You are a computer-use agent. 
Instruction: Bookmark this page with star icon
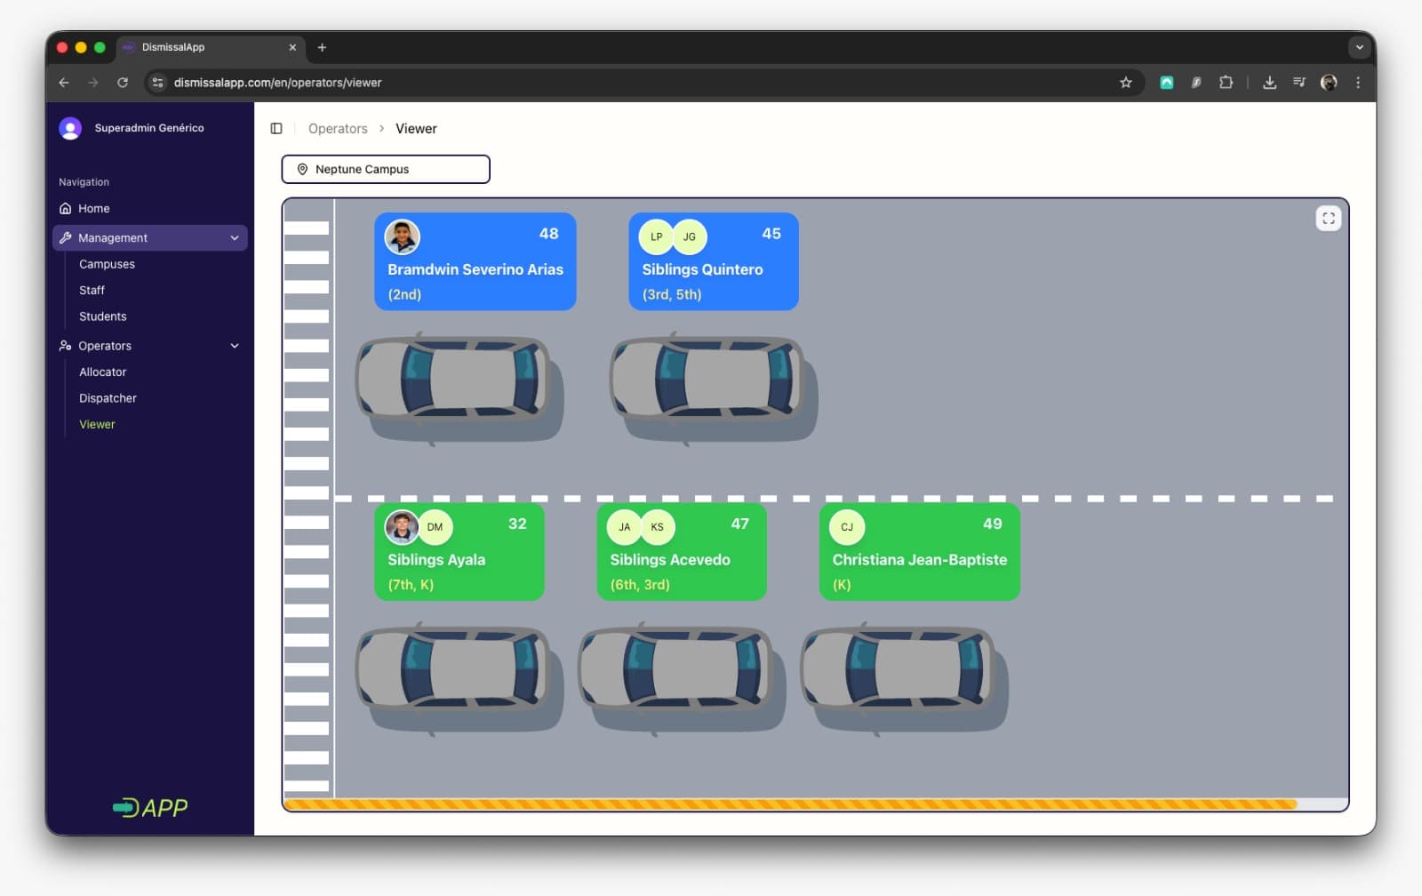point(1126,83)
